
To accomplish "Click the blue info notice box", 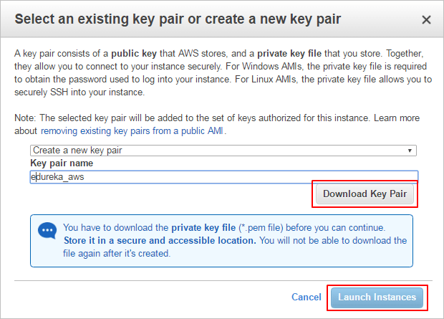I will tap(221, 239).
